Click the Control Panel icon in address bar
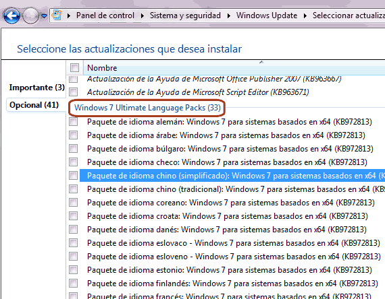 coord(57,15)
